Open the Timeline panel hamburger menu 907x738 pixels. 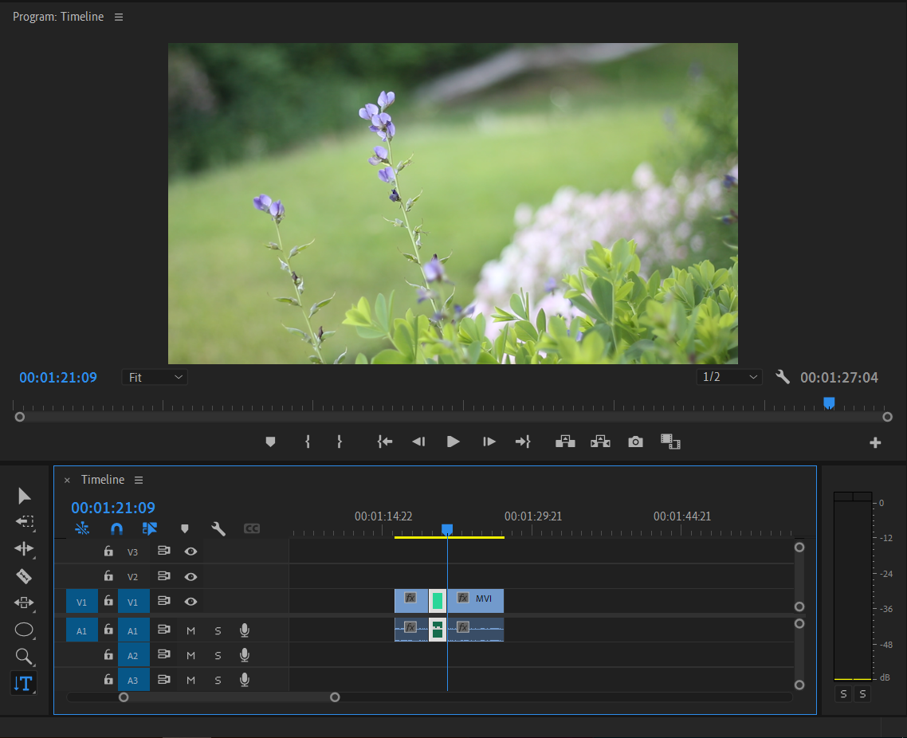139,480
